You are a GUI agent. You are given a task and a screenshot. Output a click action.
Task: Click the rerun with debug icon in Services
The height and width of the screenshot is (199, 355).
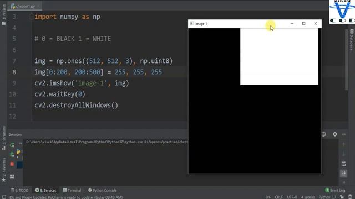pyautogui.click(x=12, y=155)
